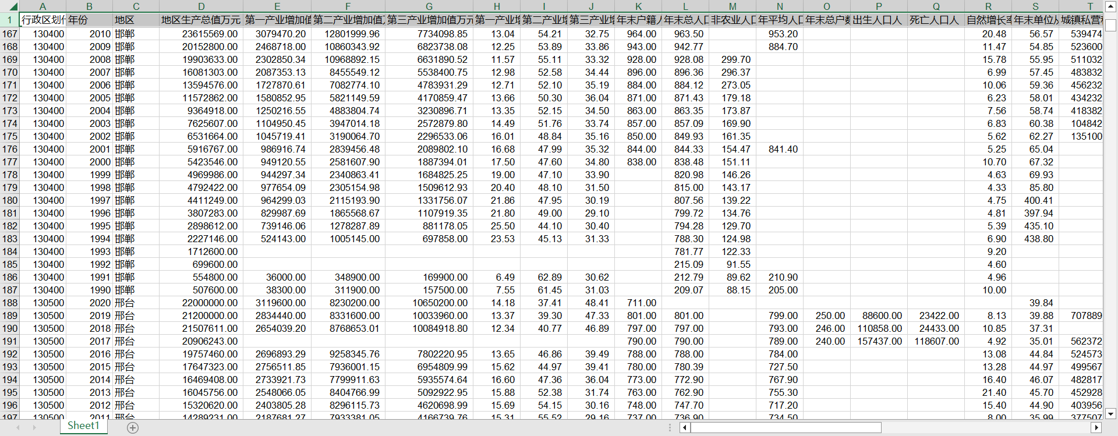Select cell containing 23422.00
This screenshot has height=436, width=1118.
936,316
